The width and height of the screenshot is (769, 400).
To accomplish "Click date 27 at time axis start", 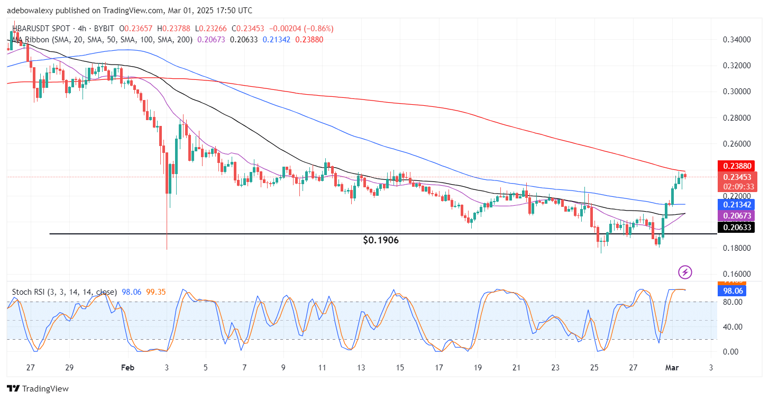I will click(x=30, y=368).
